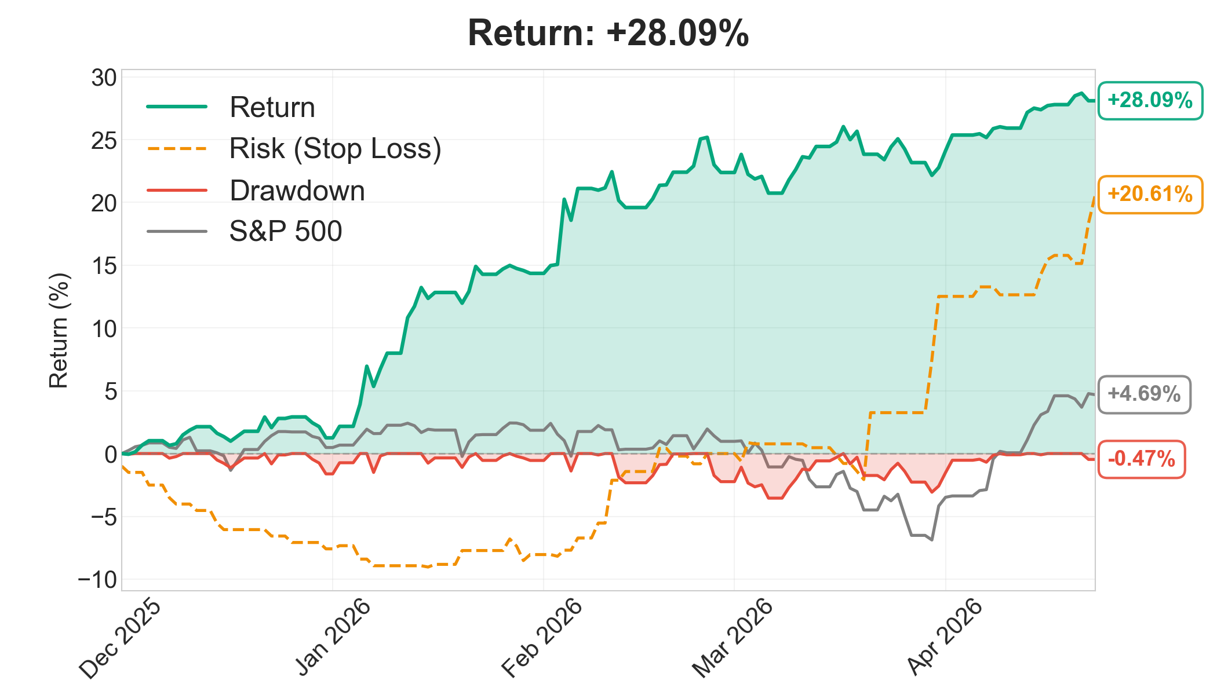Click the "Return (%)" y-axis title
The image size is (1217, 695).
(x=59, y=330)
